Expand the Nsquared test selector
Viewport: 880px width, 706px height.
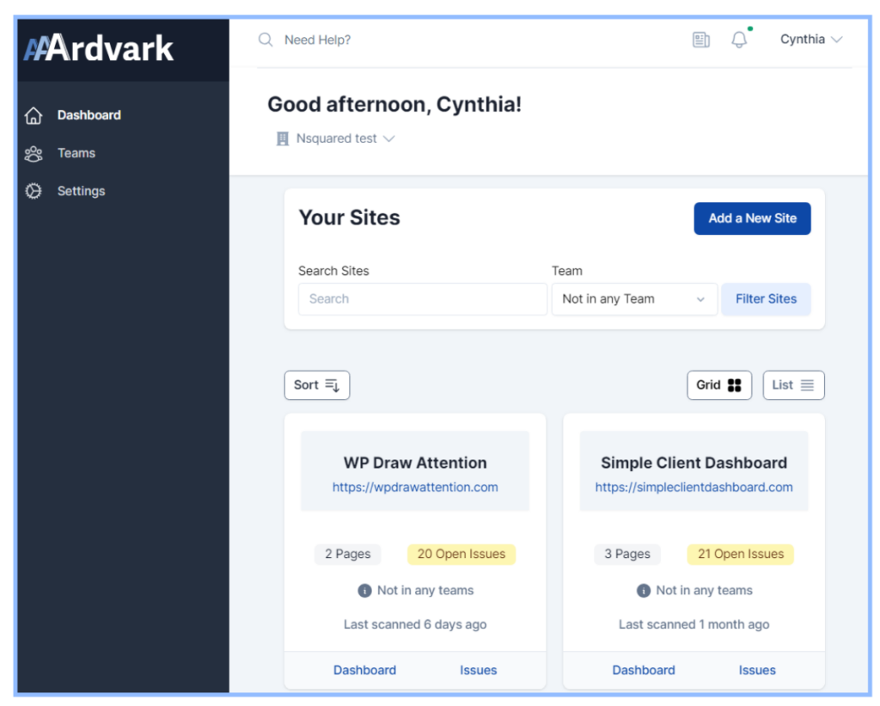tap(335, 138)
